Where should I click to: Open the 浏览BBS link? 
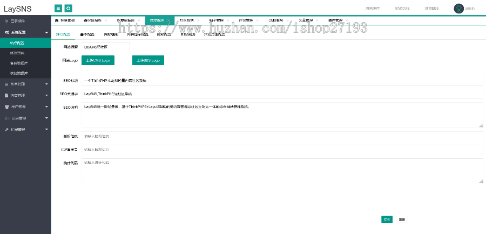point(431,8)
